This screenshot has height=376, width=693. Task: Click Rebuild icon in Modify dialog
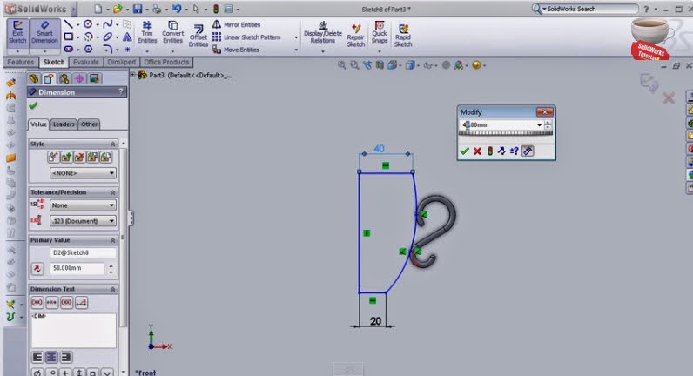(x=489, y=151)
